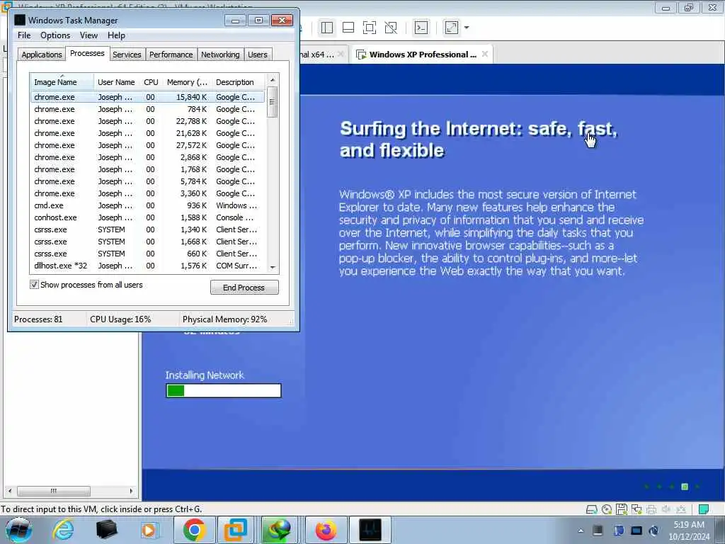Image resolution: width=725 pixels, height=544 pixels.
Task: Switch to Google Chrome on the taskbar
Action: tap(194, 530)
